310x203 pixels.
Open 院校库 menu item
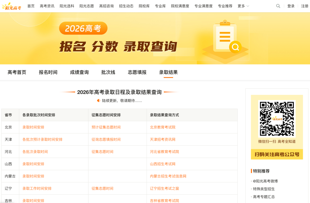pos(144,6)
